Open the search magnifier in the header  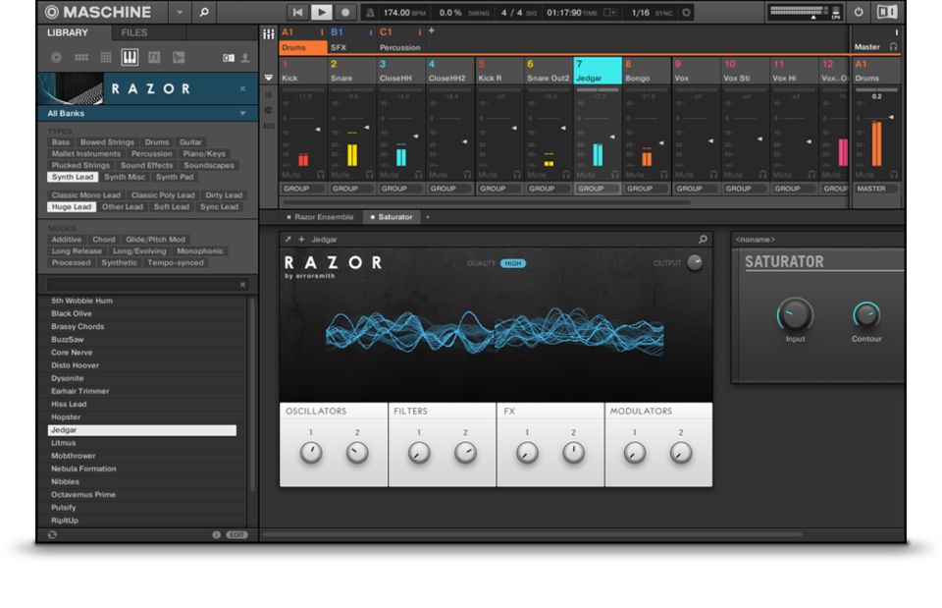pyautogui.click(x=204, y=13)
